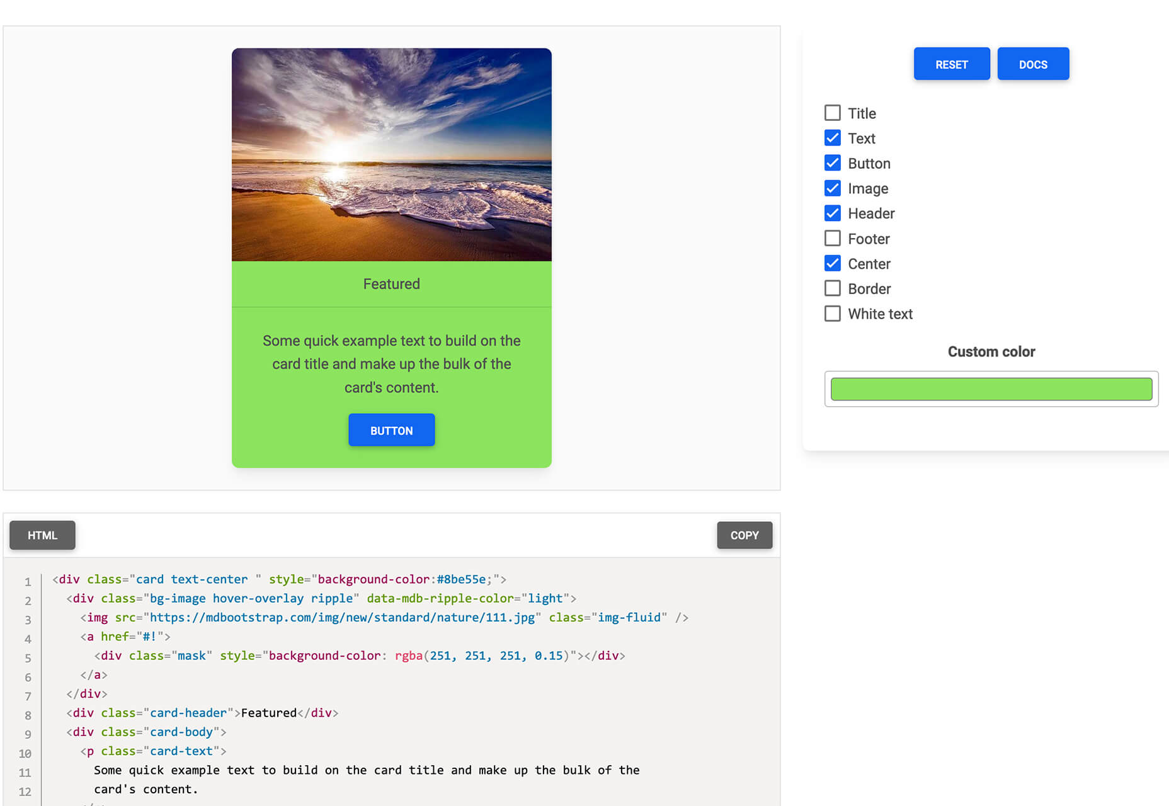Screen dimensions: 1169x806
Task: Uncheck the Image checkbox
Action: [x=832, y=188]
